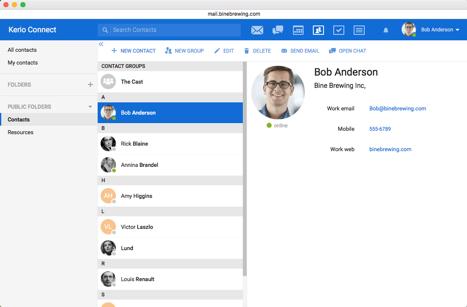Click New Group button

(x=184, y=51)
